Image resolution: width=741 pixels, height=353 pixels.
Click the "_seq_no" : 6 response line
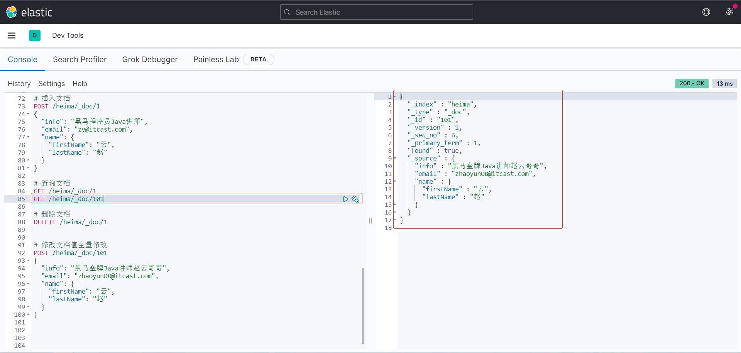click(433, 135)
